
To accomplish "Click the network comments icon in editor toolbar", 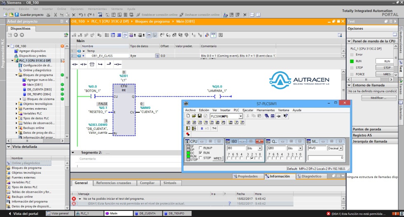I will point(125,35).
